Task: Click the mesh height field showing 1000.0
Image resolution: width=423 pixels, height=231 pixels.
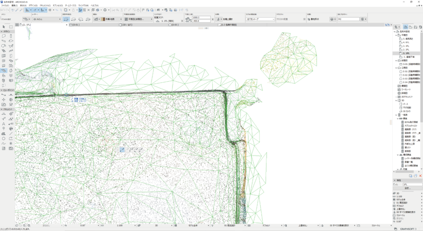Action: click(x=201, y=18)
